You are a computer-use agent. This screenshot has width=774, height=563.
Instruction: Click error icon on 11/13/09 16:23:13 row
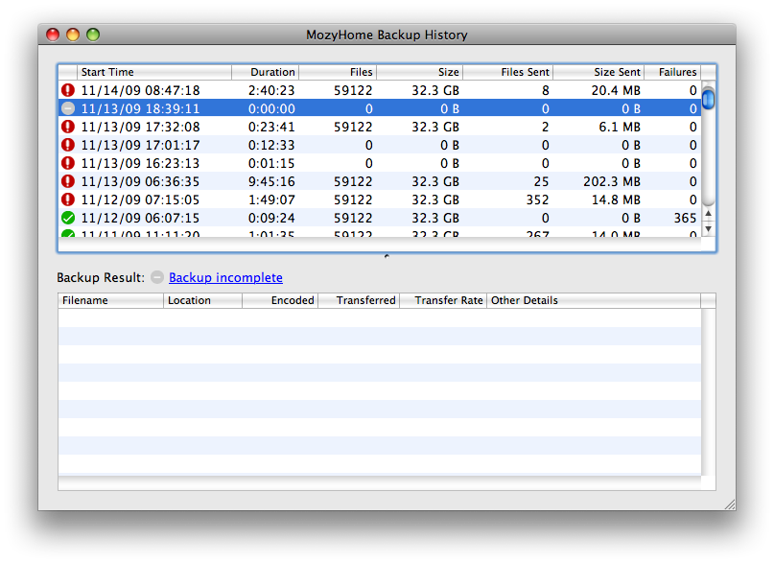pos(68,163)
